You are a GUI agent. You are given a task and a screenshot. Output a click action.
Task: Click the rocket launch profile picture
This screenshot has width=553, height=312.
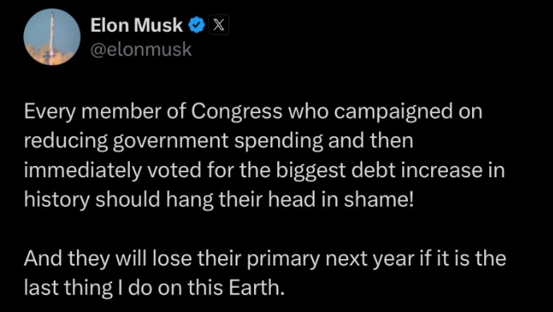(x=52, y=37)
